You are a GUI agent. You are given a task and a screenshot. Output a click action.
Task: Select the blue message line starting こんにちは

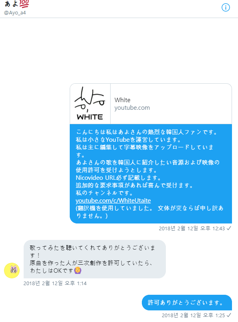pos(147,132)
